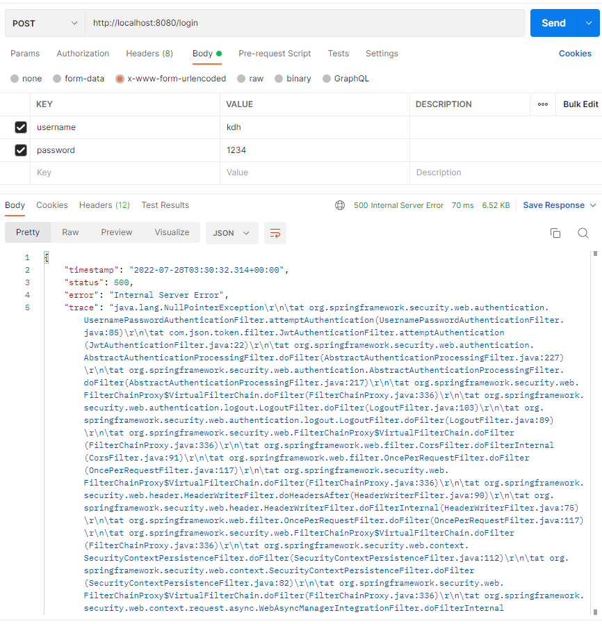Open the response Headers (12) tab
Viewport: 602px width, 624px height.
pos(104,205)
